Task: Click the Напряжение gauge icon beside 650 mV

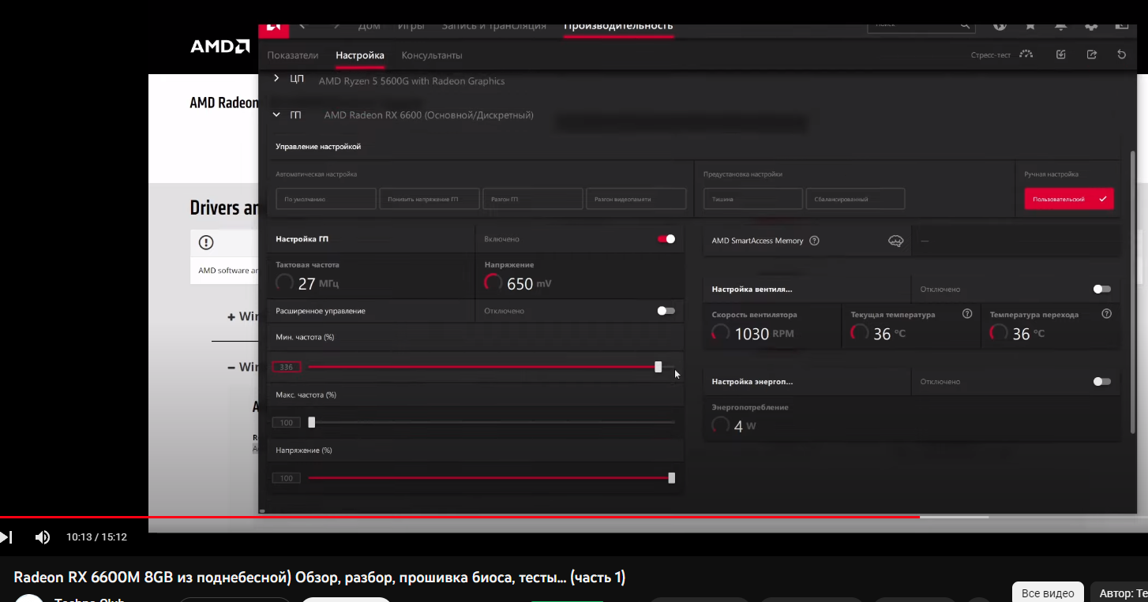Action: [x=493, y=282]
